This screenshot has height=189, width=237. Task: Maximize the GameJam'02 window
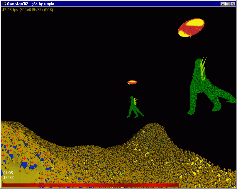(x=227, y=4)
